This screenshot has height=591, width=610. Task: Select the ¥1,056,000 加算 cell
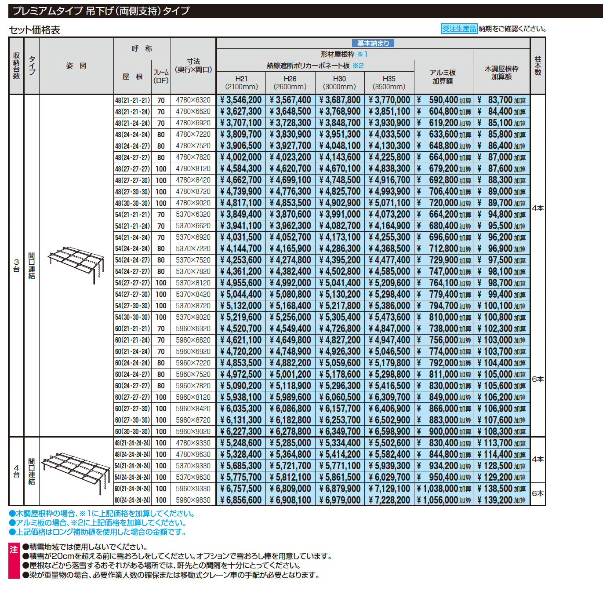click(x=443, y=500)
